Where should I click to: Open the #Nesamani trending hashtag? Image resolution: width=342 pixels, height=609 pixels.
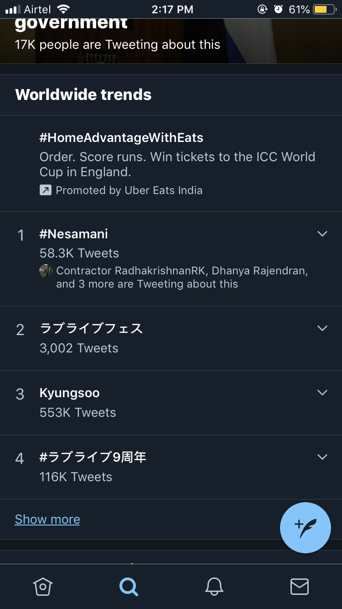(74, 234)
